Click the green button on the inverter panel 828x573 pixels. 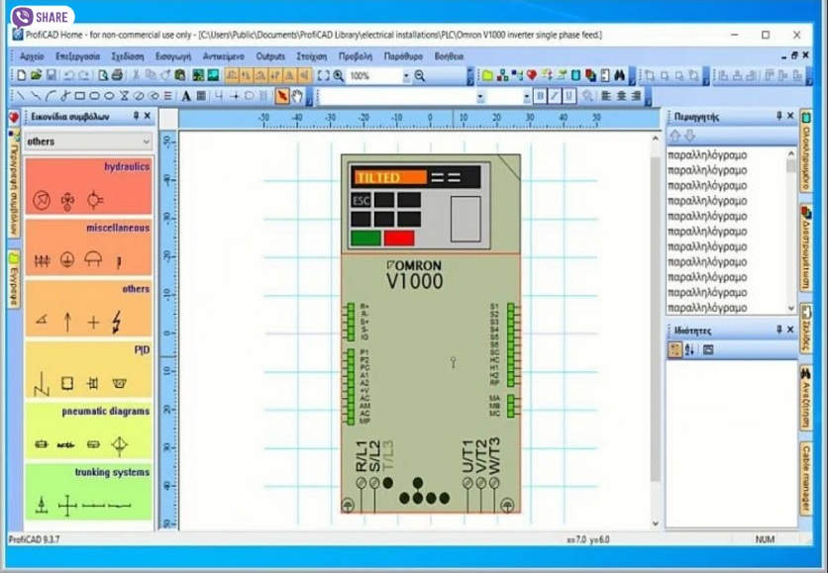[x=365, y=238]
